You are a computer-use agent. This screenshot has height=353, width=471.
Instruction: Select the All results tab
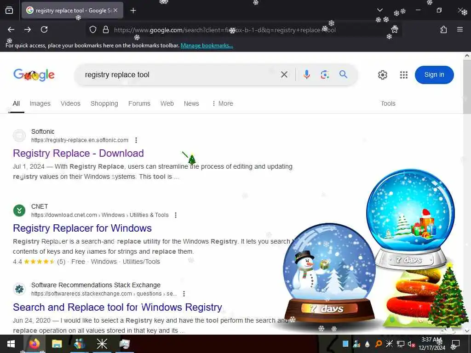tap(16, 103)
